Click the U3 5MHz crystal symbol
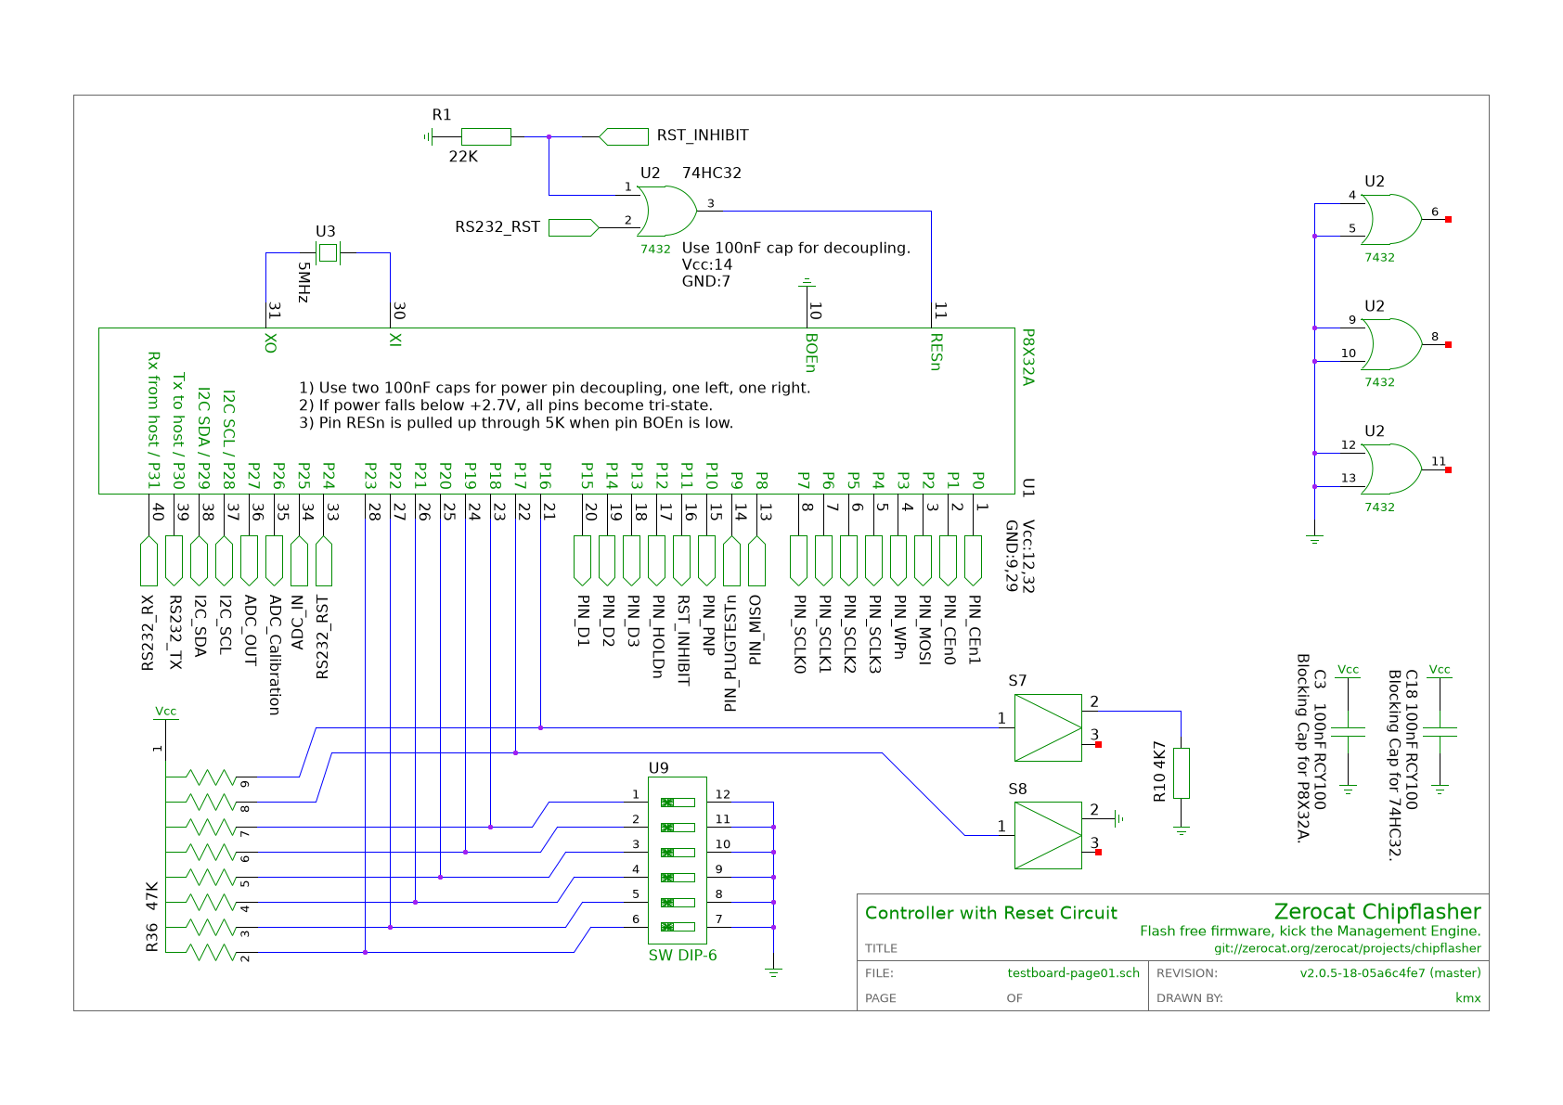Image resolution: width=1563 pixels, height=1105 pixels. 328,252
